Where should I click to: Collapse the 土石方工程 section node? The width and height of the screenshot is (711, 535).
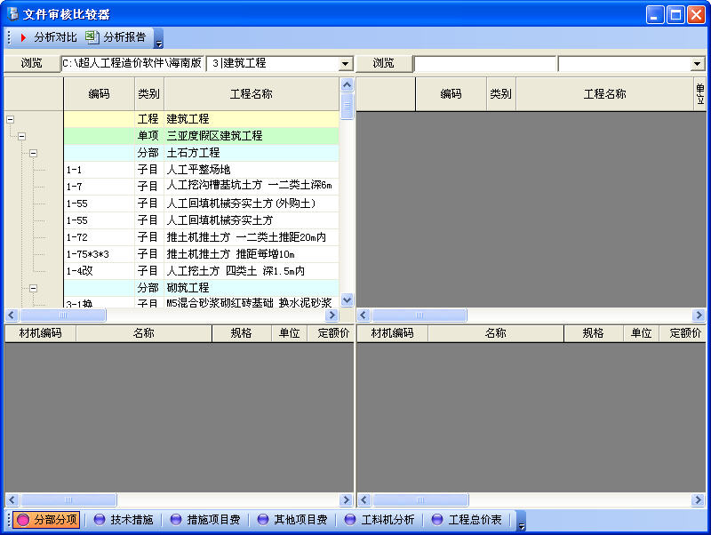click(x=33, y=153)
